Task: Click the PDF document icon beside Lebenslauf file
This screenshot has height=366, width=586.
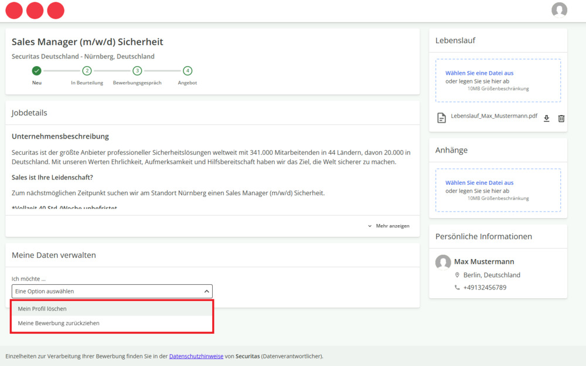Action: click(441, 118)
